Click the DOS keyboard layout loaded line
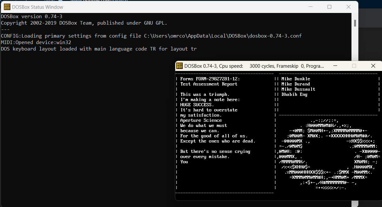The image size is (382, 207). click(99, 49)
